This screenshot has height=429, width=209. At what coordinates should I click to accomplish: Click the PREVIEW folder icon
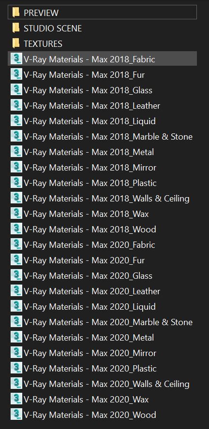16,13
